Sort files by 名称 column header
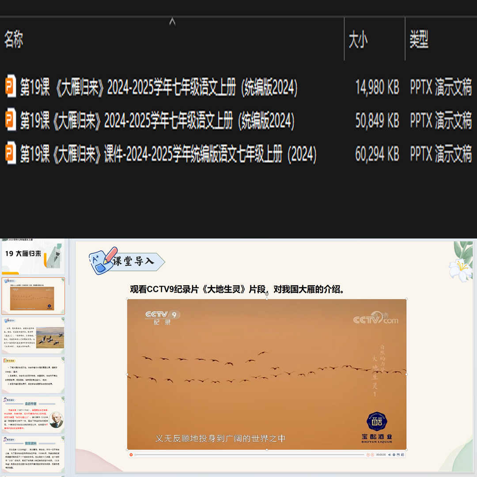477x477 pixels. tap(14, 39)
